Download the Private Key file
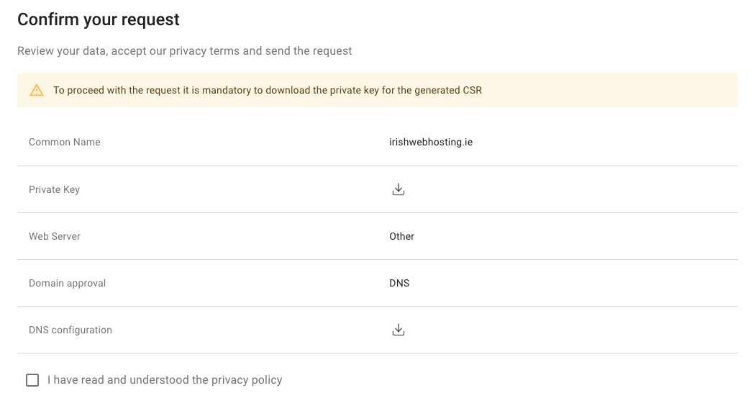Viewport: 751px width, 419px height. pos(399,189)
